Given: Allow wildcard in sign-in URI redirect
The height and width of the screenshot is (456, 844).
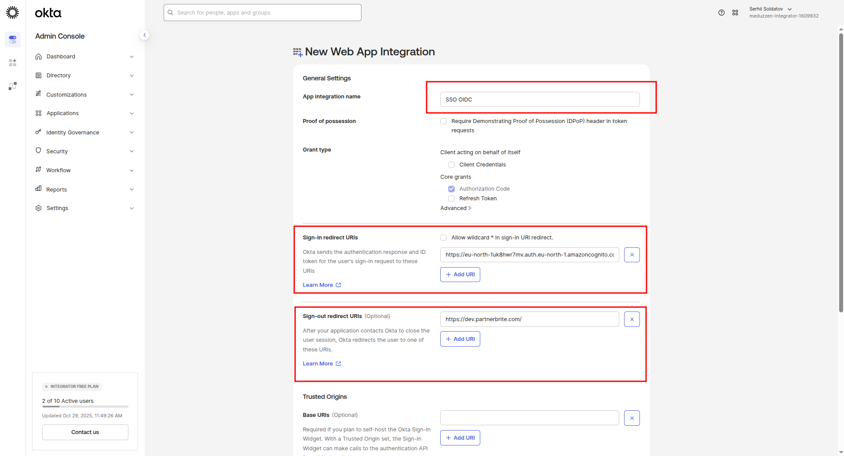Looking at the screenshot, I should pyautogui.click(x=443, y=238).
